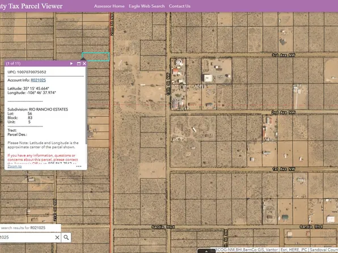Go to next feature in popup
338x253 pixels.
click(x=71, y=64)
